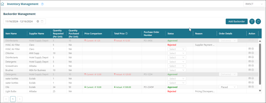Click the vertical scrollbar thumb of the table
The height and width of the screenshot is (103, 266).
[x=260, y=64]
